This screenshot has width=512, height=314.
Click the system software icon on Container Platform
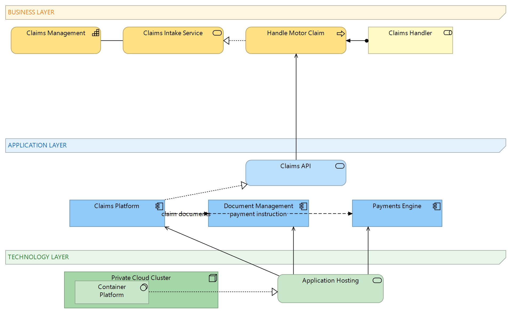click(x=144, y=287)
